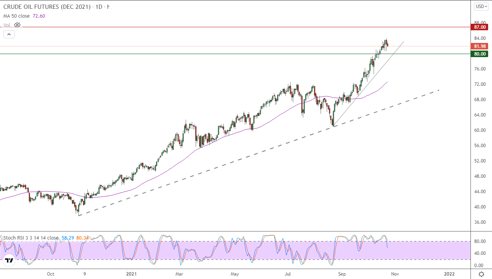This screenshot has height=279, width=492.
Task: Click the Jul label on time axis
Action: (288, 274)
